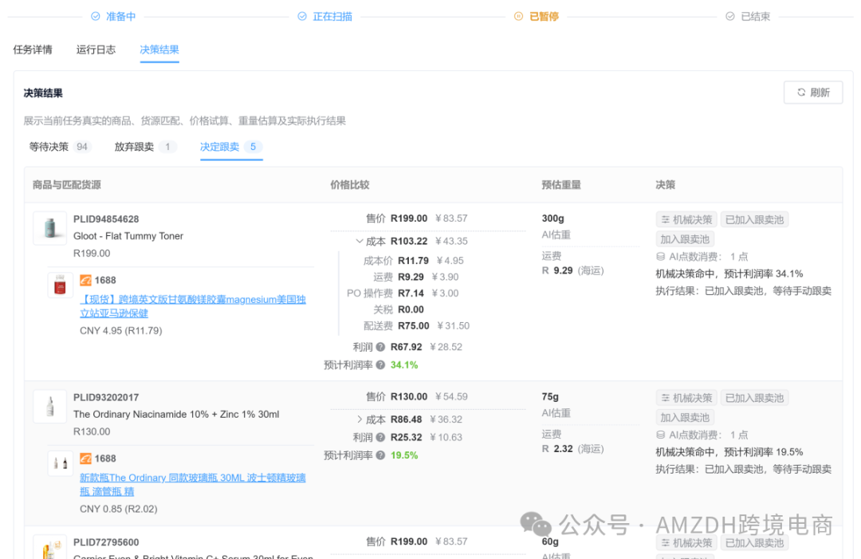Click the help icon beside 预计利润率 19.5%
This screenshot has height=559, width=861.
click(x=380, y=456)
